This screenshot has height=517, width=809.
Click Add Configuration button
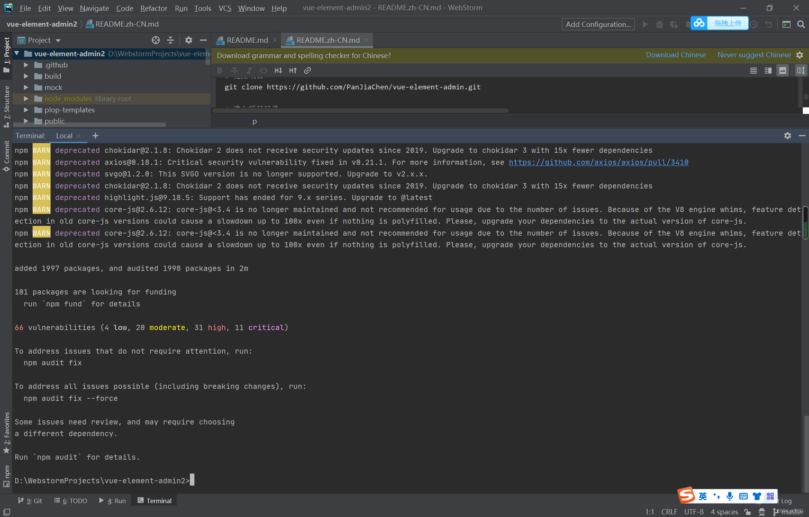coord(597,24)
